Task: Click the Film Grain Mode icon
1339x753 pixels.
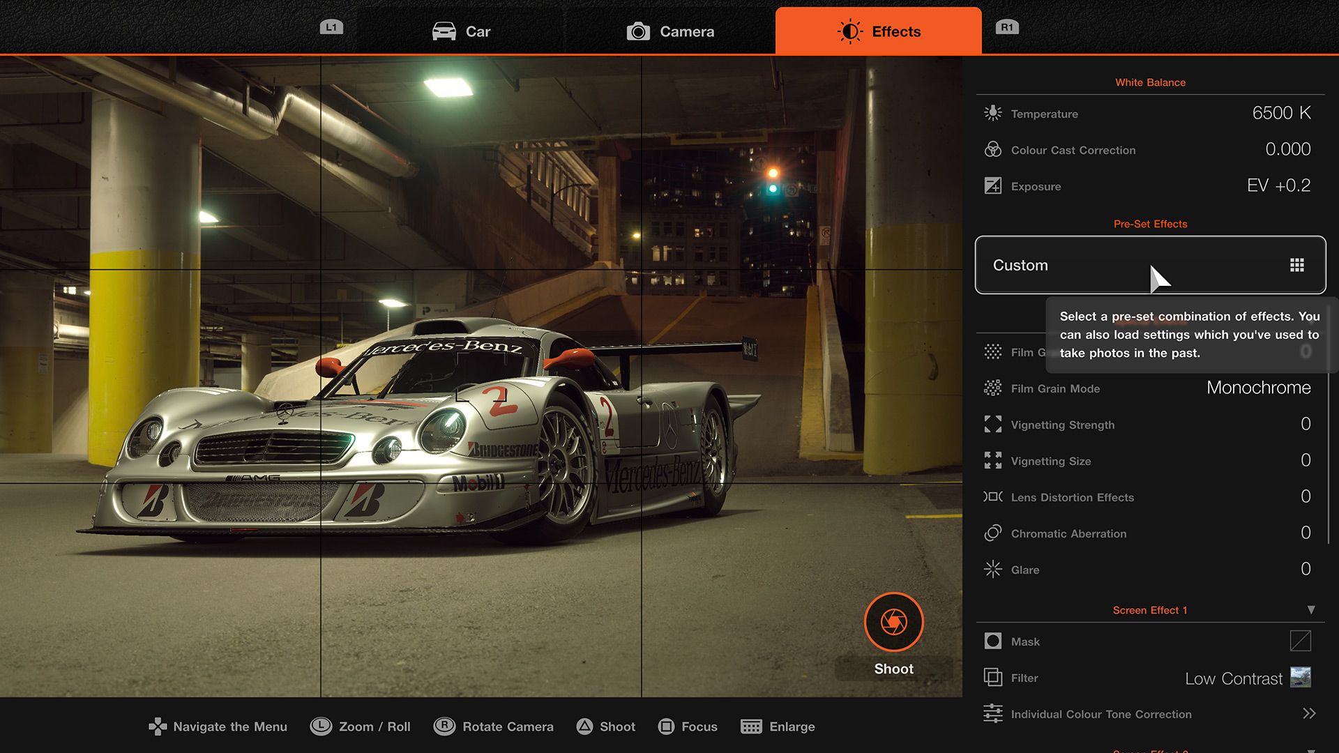Action: click(x=992, y=388)
